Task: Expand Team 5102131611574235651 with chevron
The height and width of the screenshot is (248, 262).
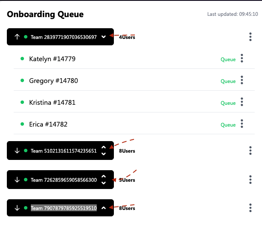Action: click(x=103, y=151)
